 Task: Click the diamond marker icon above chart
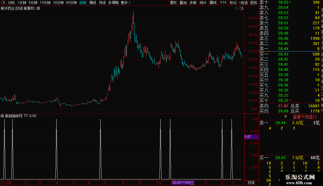point(236,9)
